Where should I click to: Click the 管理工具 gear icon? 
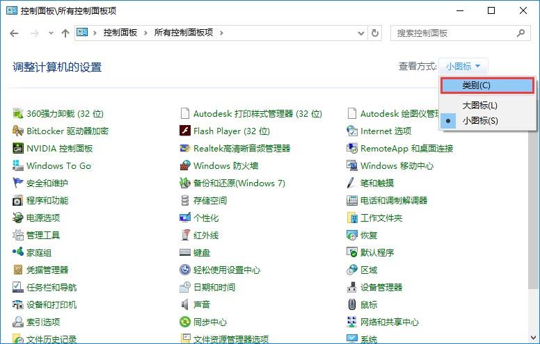[x=17, y=235]
